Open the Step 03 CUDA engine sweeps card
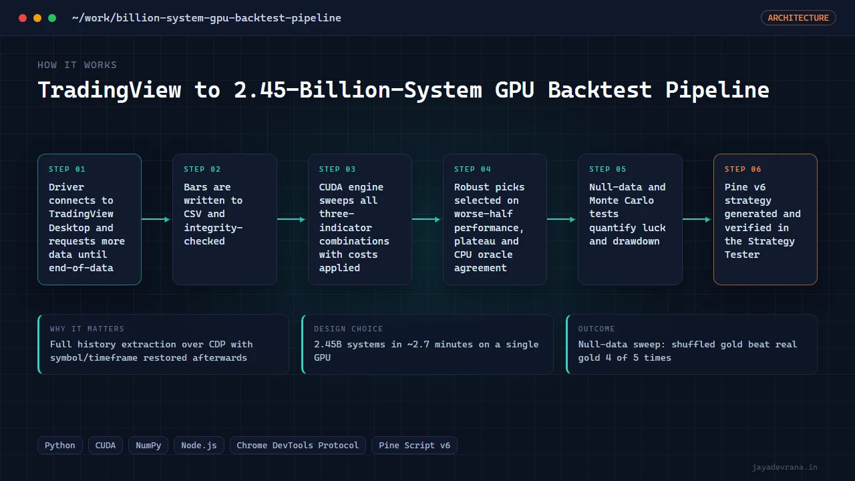 coord(360,220)
